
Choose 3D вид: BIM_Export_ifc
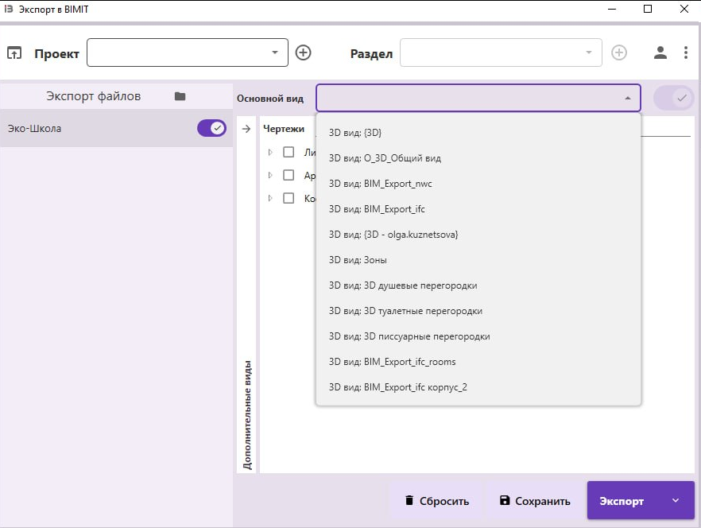point(478,209)
